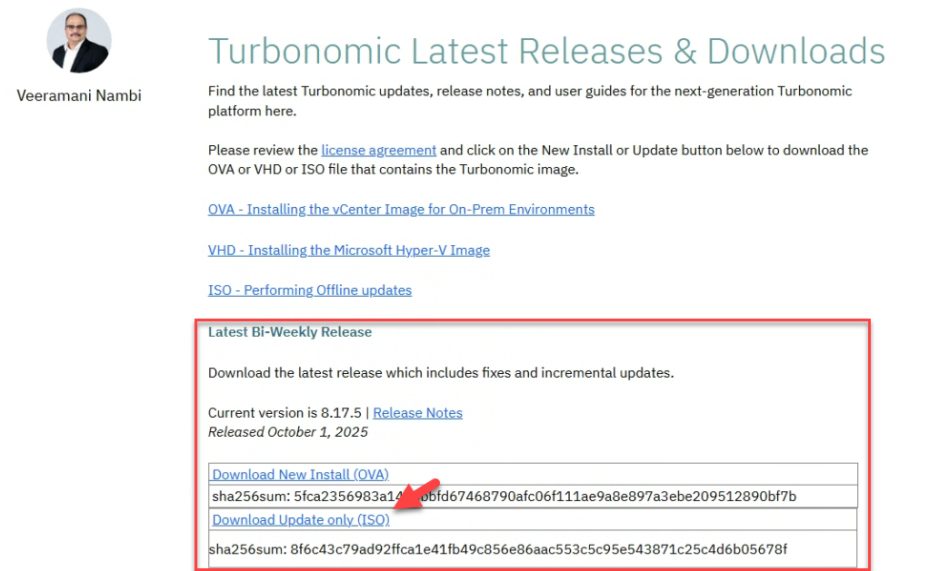Click the Turbonomic Latest Releases & Downloads heading

pyautogui.click(x=546, y=51)
